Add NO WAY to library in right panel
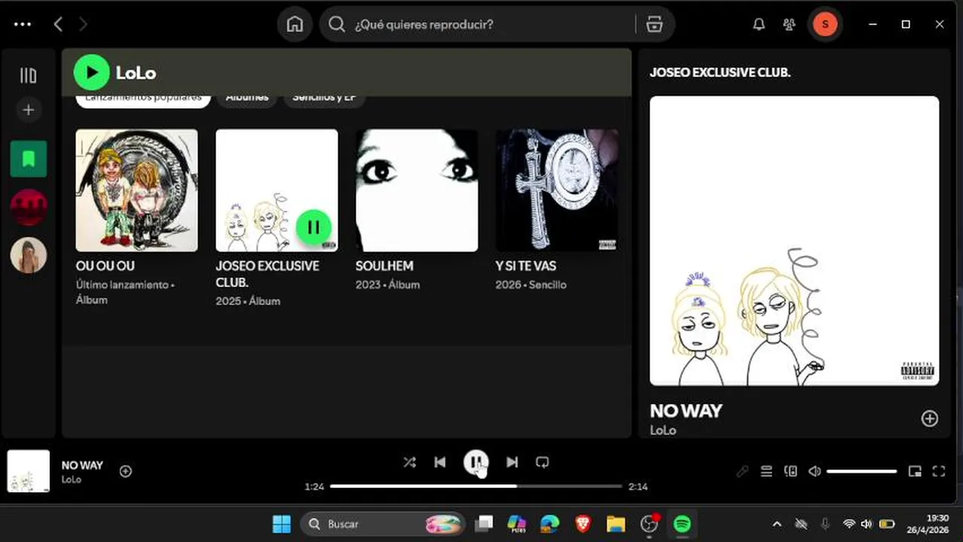Screen dimensions: 963x542 click(930, 419)
